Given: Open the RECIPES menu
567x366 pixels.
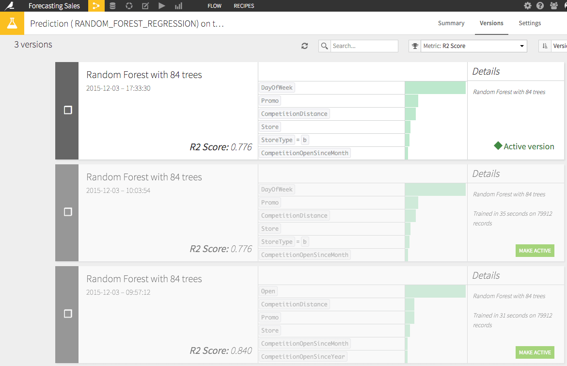Looking at the screenshot, I should [244, 6].
